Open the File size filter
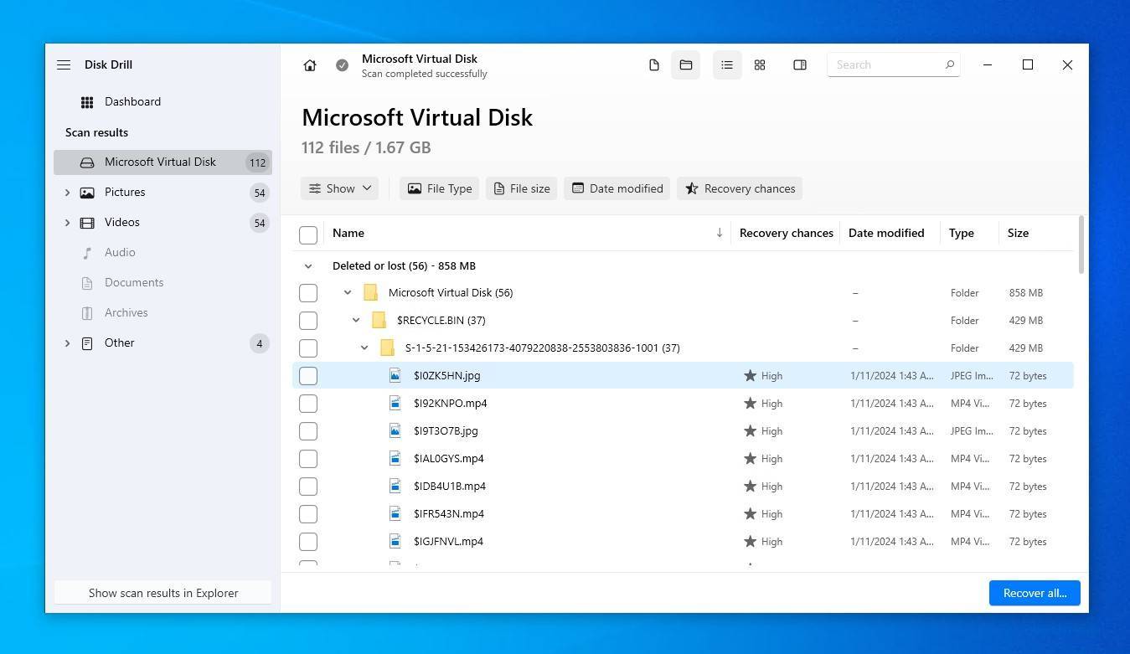The height and width of the screenshot is (654, 1130). 522,188
